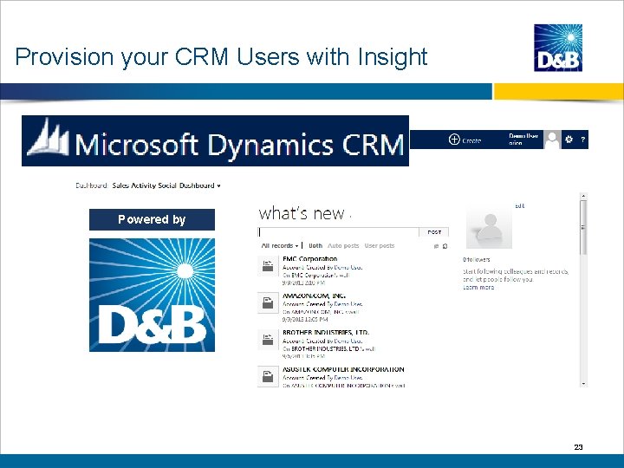Click the Demo User avatar in header

552,140
